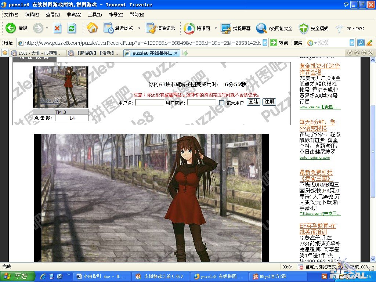376x282 pixels.
Task: Open the QQ site directory magnifier icon
Action: pos(261,28)
